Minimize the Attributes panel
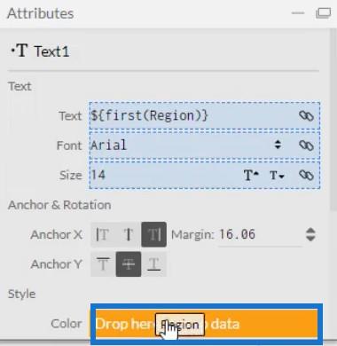The image size is (337, 346). (298, 13)
